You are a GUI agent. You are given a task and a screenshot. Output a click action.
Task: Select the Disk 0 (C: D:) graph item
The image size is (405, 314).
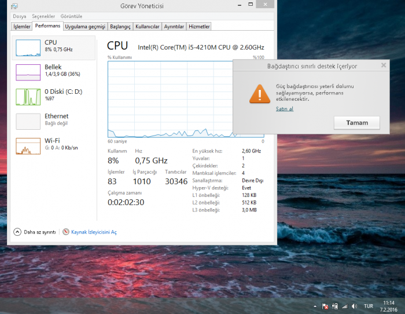tap(27, 96)
